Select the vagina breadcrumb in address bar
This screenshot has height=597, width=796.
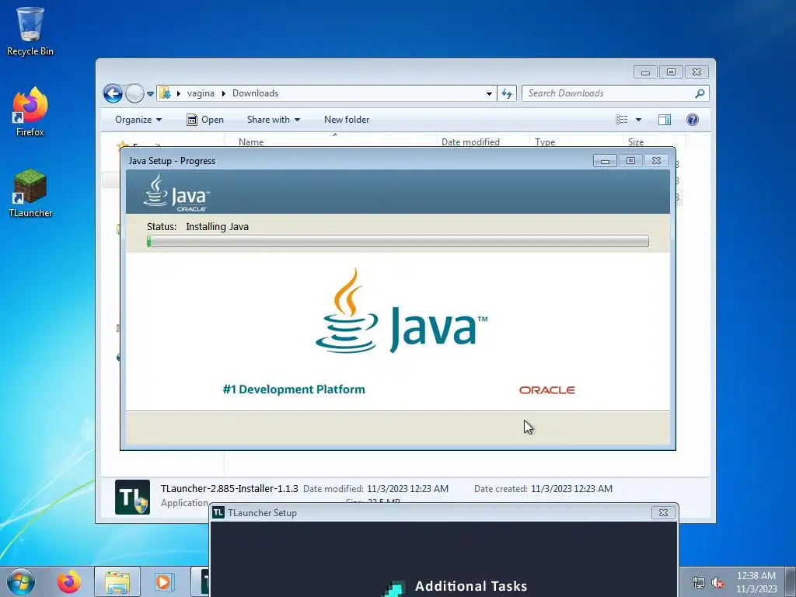pyautogui.click(x=201, y=93)
